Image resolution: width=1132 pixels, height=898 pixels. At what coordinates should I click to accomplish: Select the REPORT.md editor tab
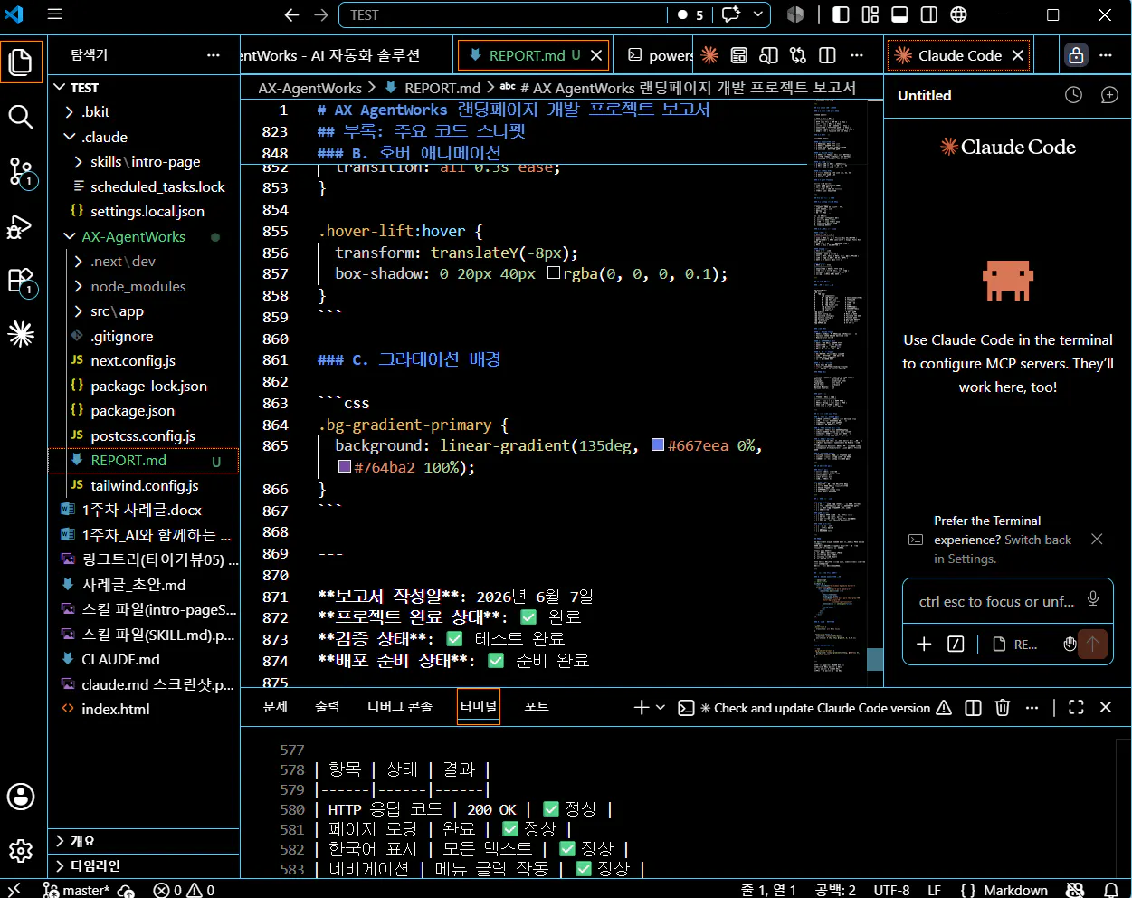click(532, 55)
